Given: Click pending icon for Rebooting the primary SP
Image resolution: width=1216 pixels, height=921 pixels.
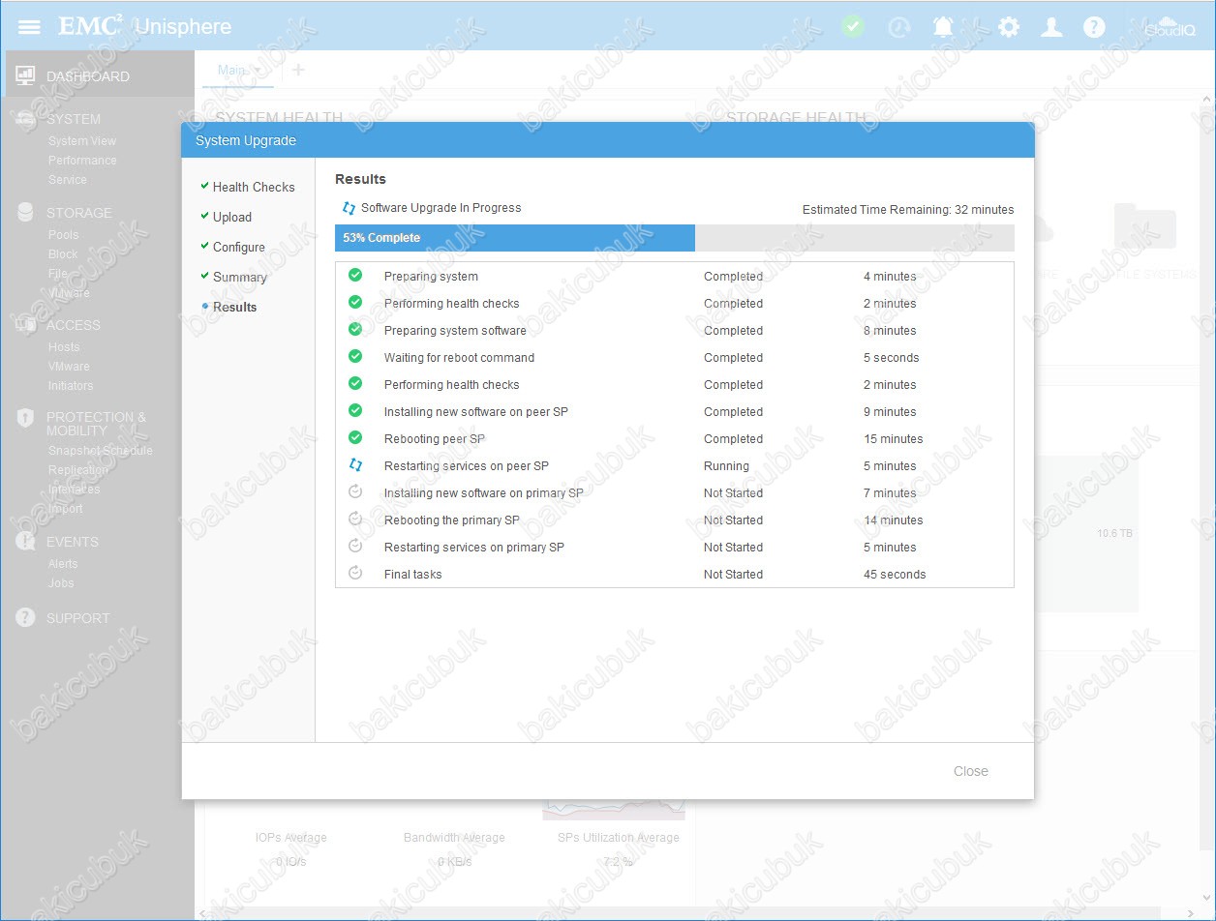Looking at the screenshot, I should (355, 520).
